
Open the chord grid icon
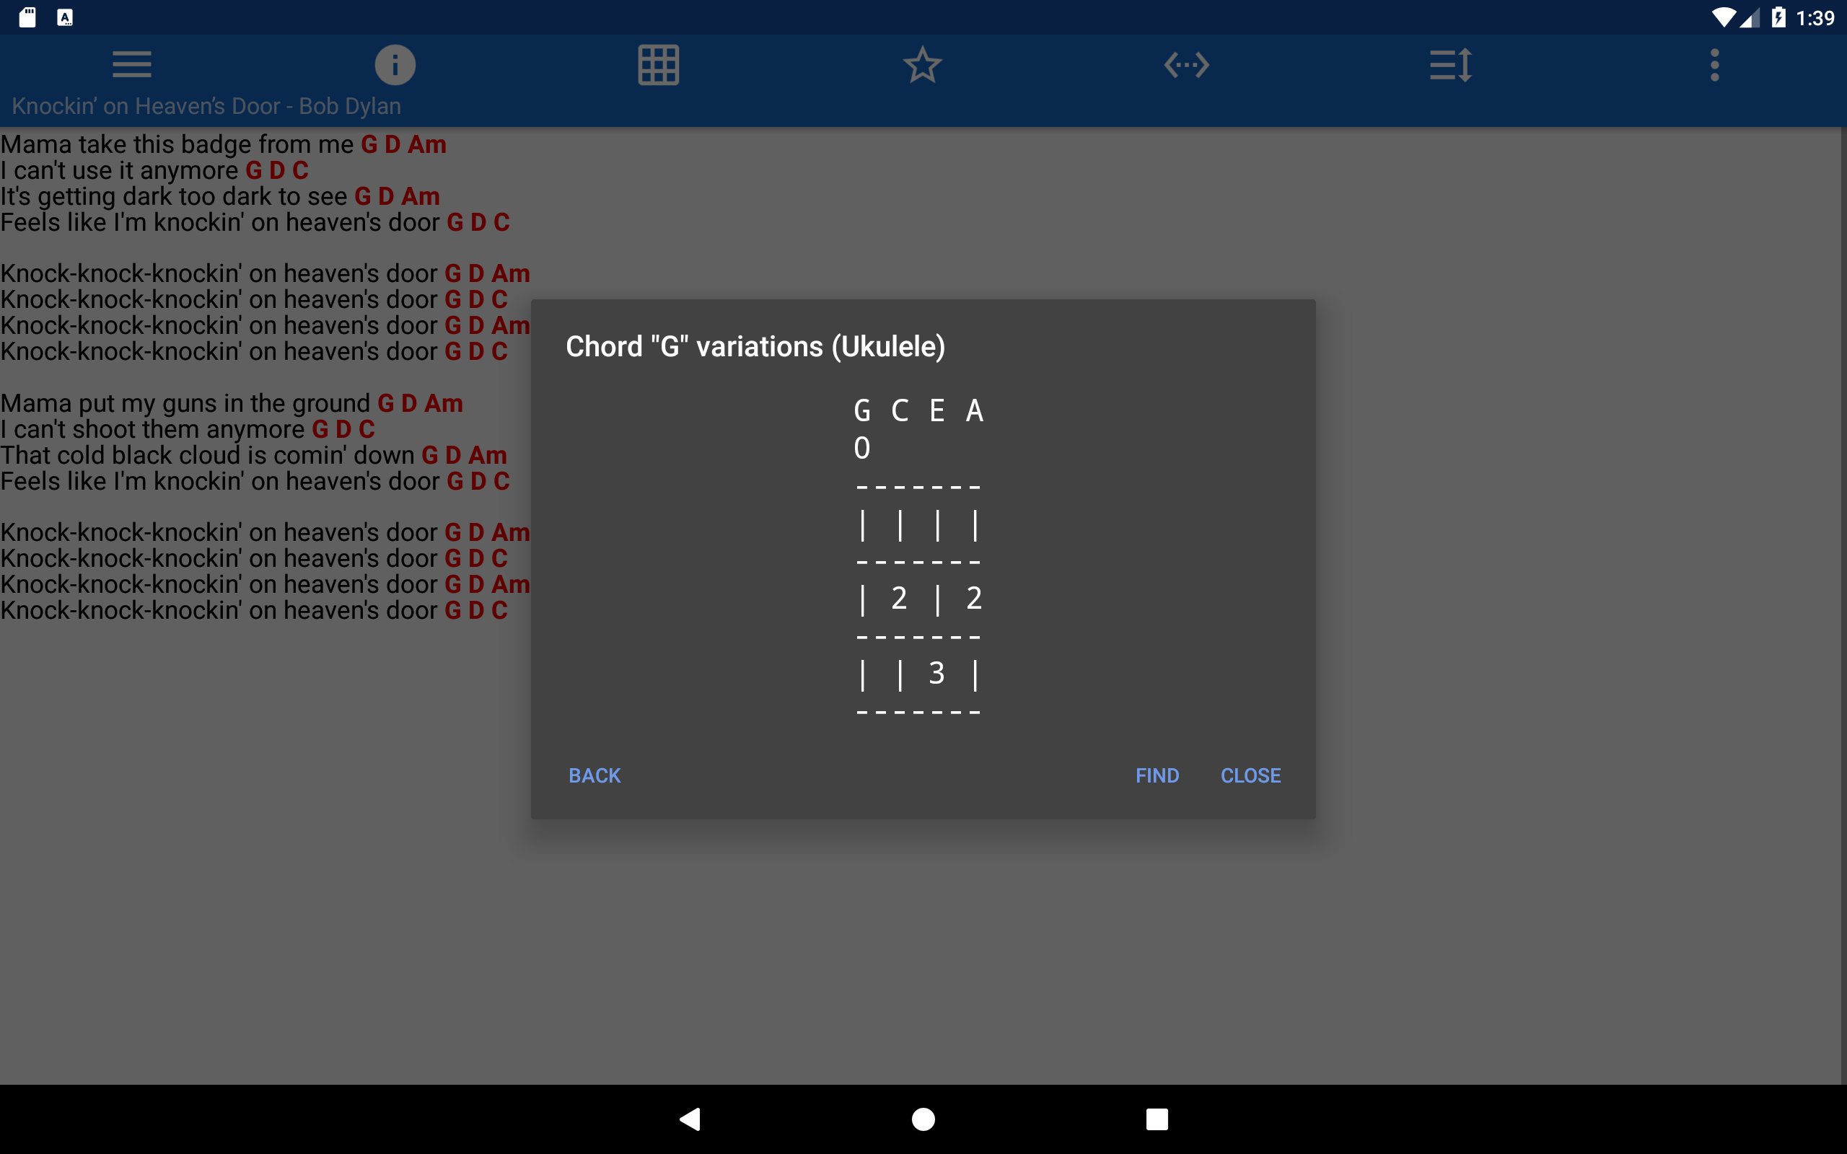point(658,65)
